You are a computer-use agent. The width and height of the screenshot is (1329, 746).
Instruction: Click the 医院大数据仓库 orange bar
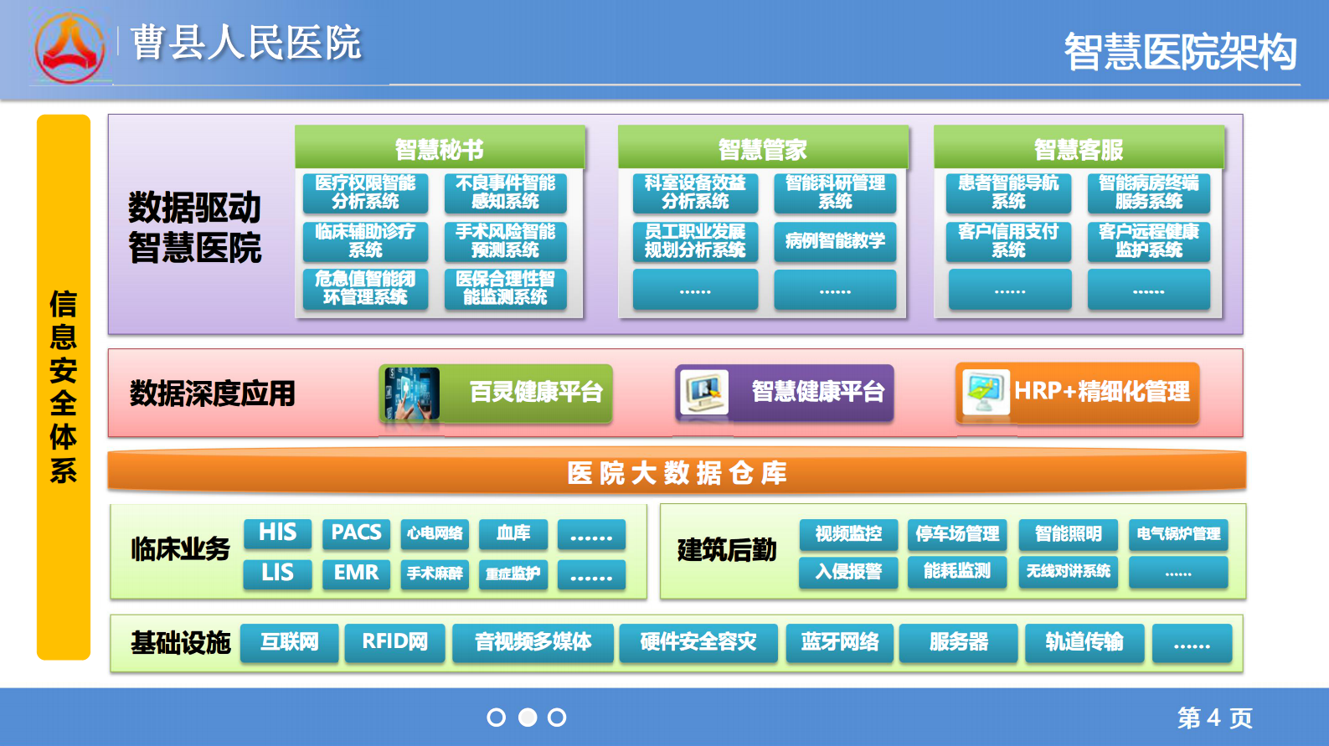coord(677,471)
